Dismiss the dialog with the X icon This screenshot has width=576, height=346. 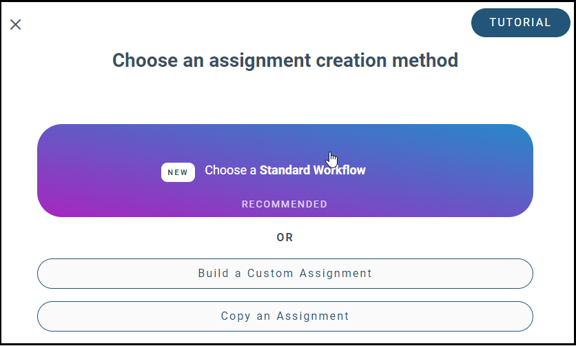[16, 25]
